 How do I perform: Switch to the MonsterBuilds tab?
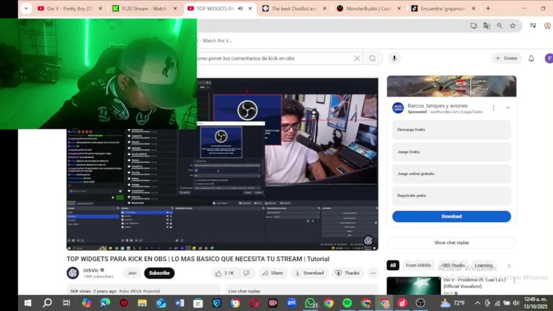coord(369,8)
